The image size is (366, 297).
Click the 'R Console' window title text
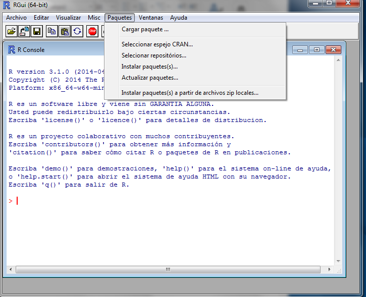[31, 50]
